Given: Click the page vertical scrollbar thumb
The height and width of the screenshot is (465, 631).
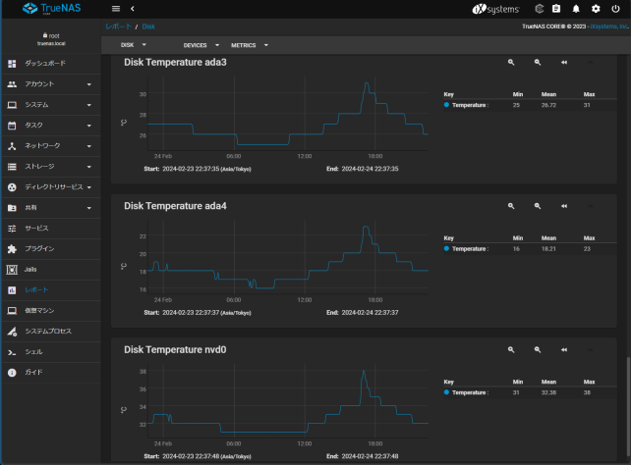Looking at the screenshot, I should tap(628, 407).
